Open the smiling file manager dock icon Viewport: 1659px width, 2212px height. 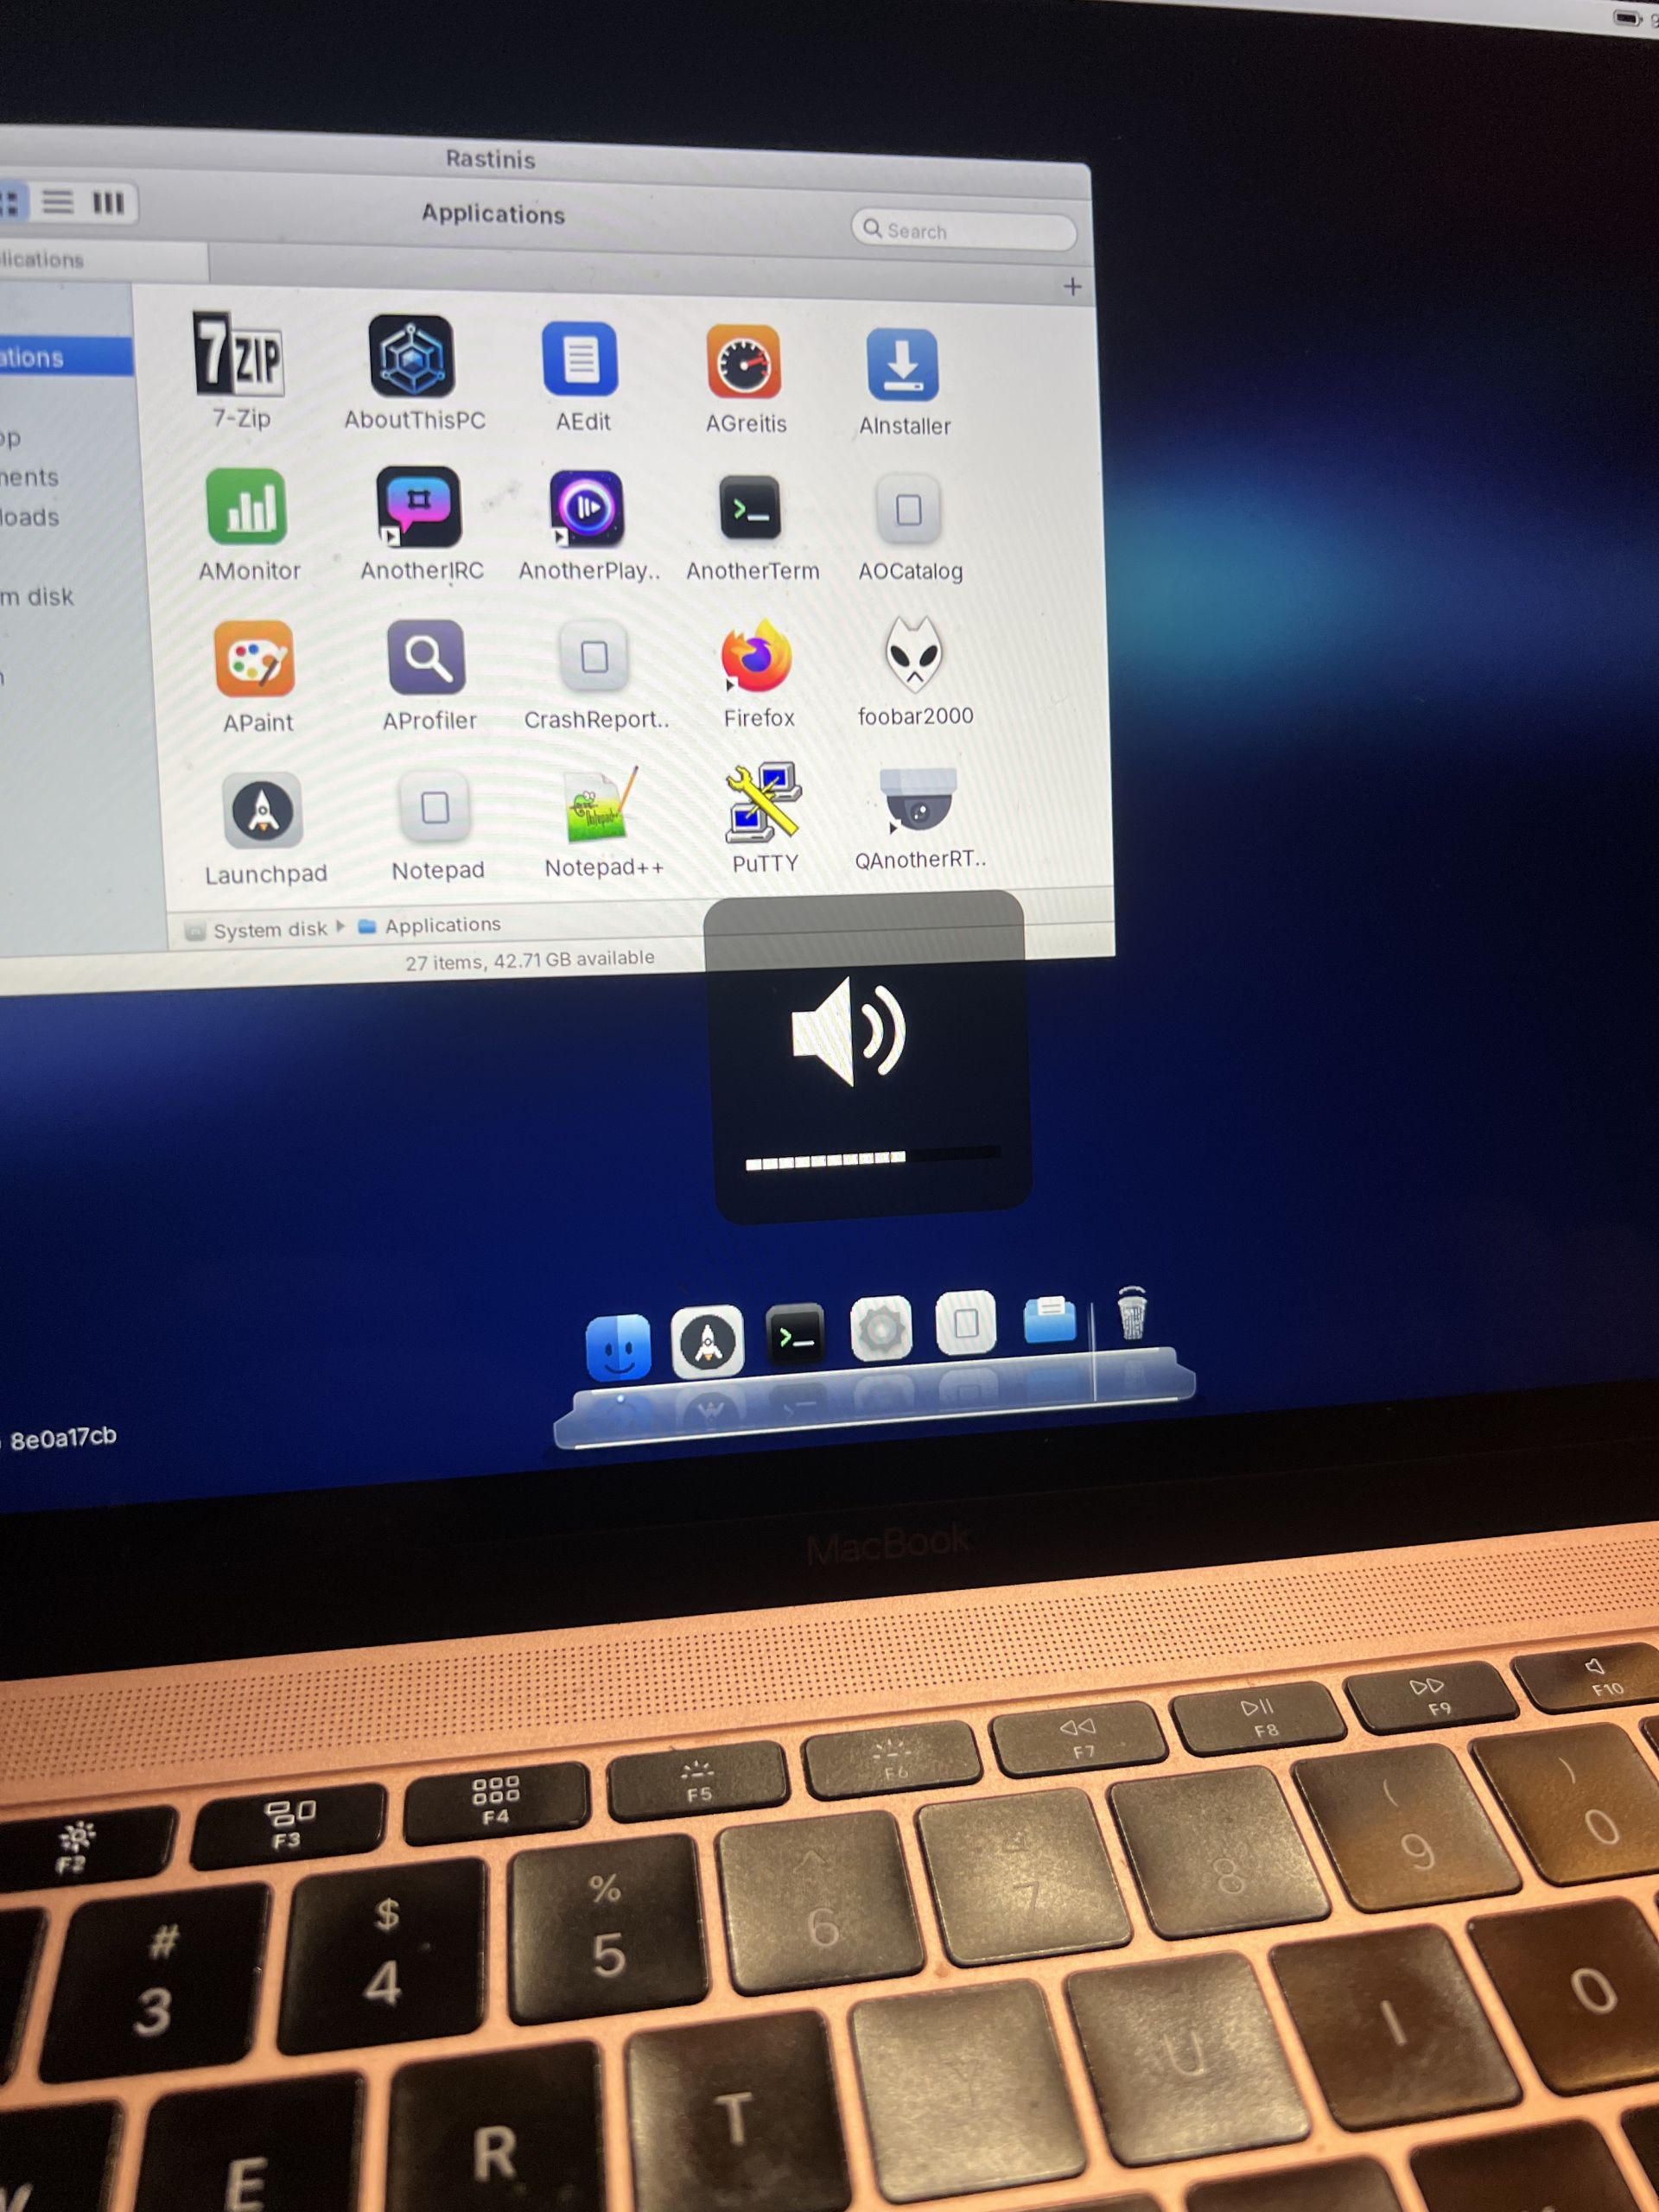click(618, 1347)
